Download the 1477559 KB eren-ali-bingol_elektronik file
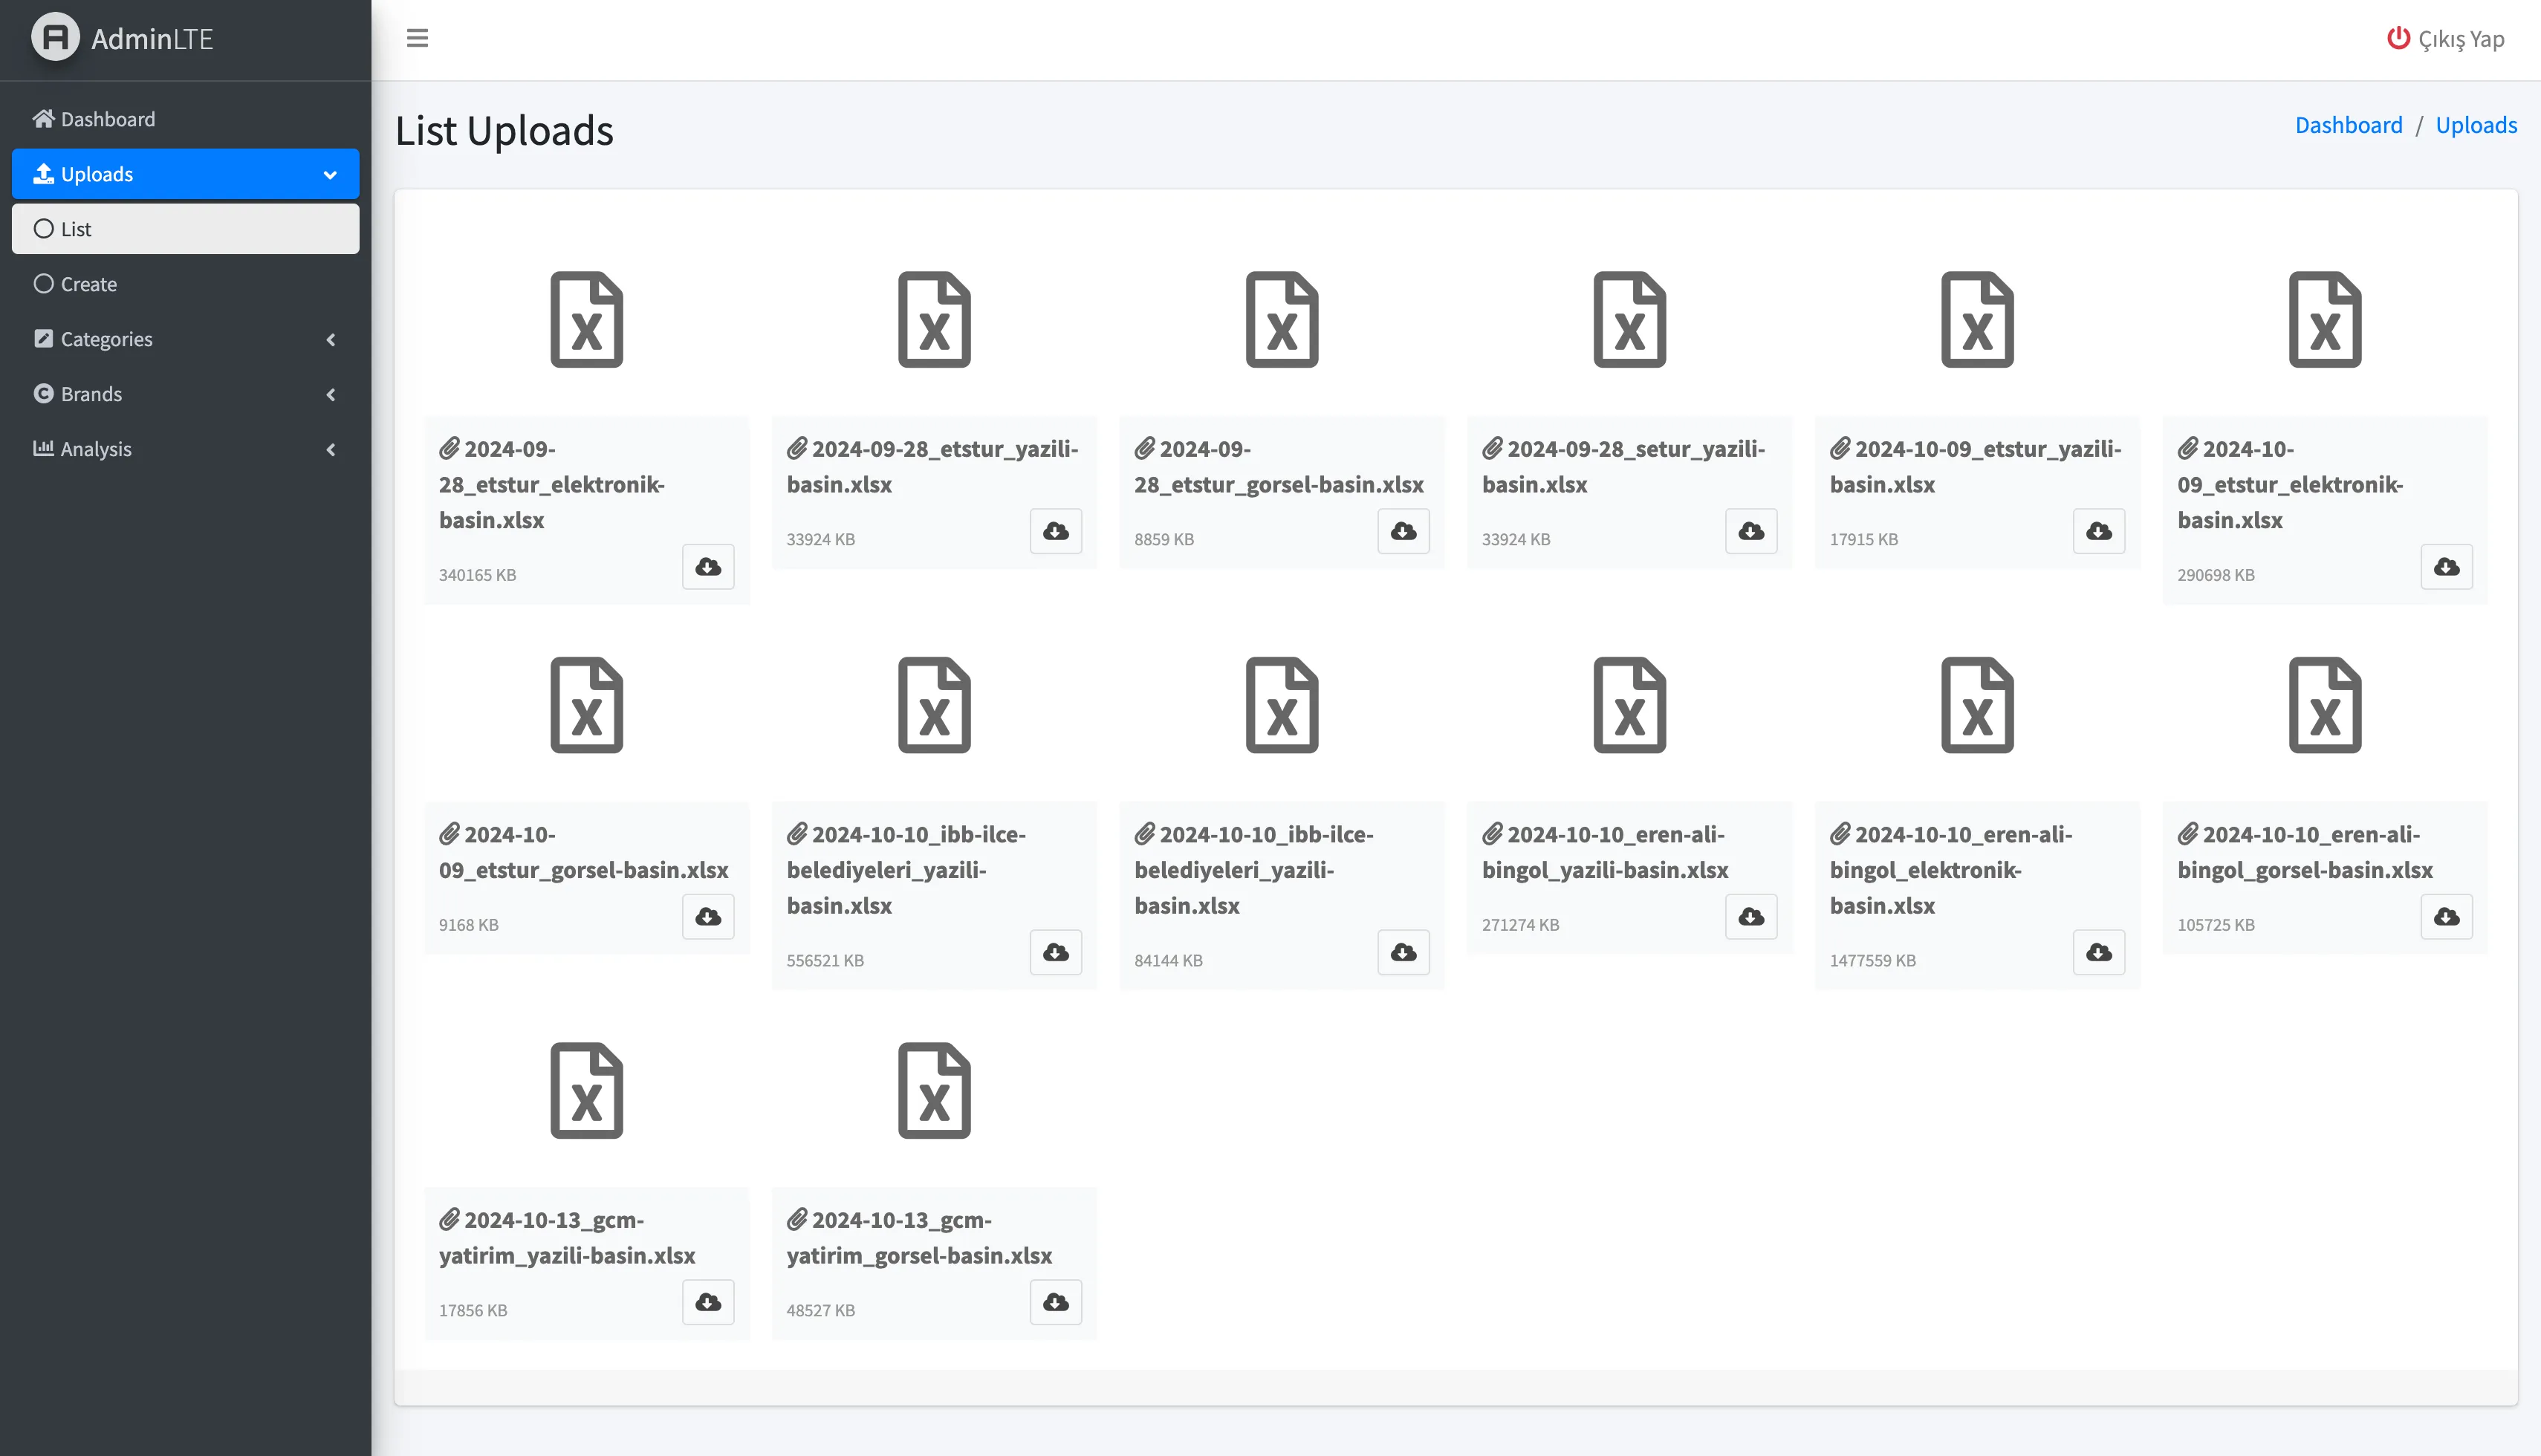The image size is (2541, 1456). (x=2098, y=952)
